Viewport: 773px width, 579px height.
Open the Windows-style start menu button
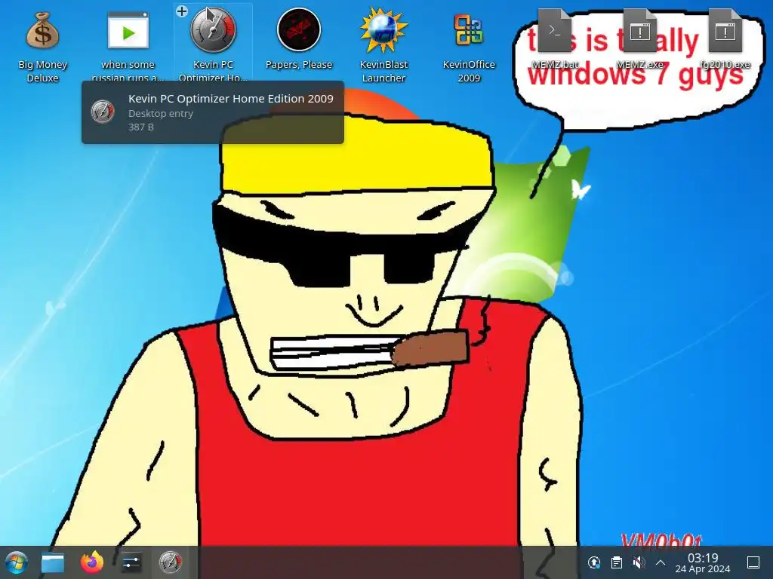17,562
